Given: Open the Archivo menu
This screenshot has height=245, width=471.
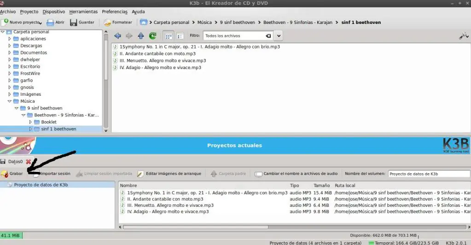Looking at the screenshot, I should [x=8, y=12].
